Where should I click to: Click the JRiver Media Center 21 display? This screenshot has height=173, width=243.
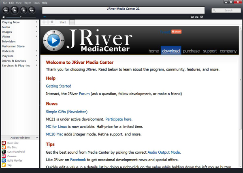click(124, 10)
